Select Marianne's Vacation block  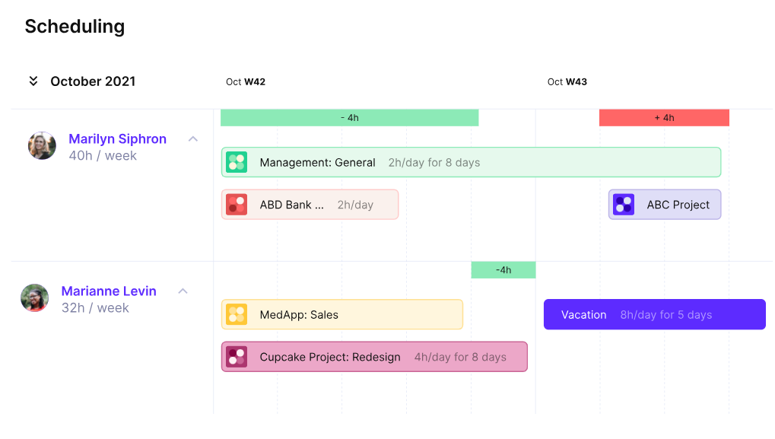coord(654,314)
